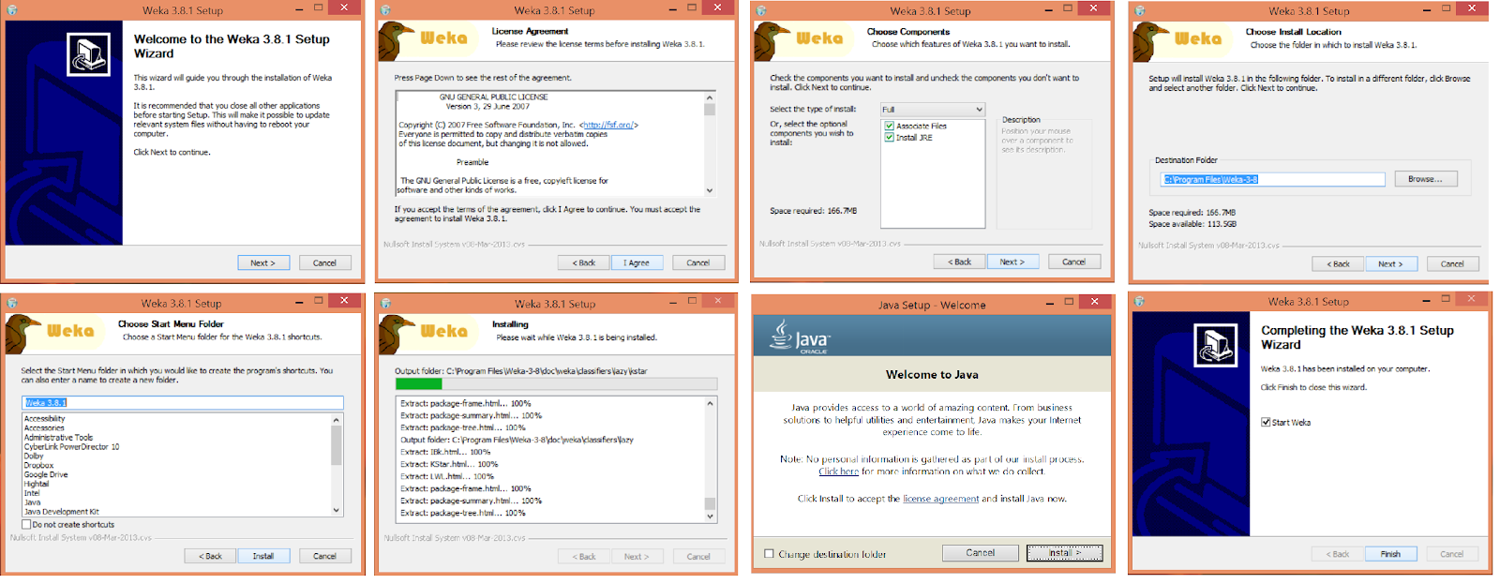Go Back from Choose Install Location window

click(1338, 263)
